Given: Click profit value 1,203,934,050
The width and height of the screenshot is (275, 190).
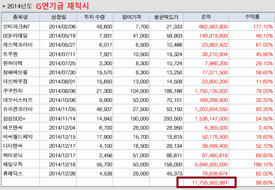Looking at the screenshot, I should 211,109.
